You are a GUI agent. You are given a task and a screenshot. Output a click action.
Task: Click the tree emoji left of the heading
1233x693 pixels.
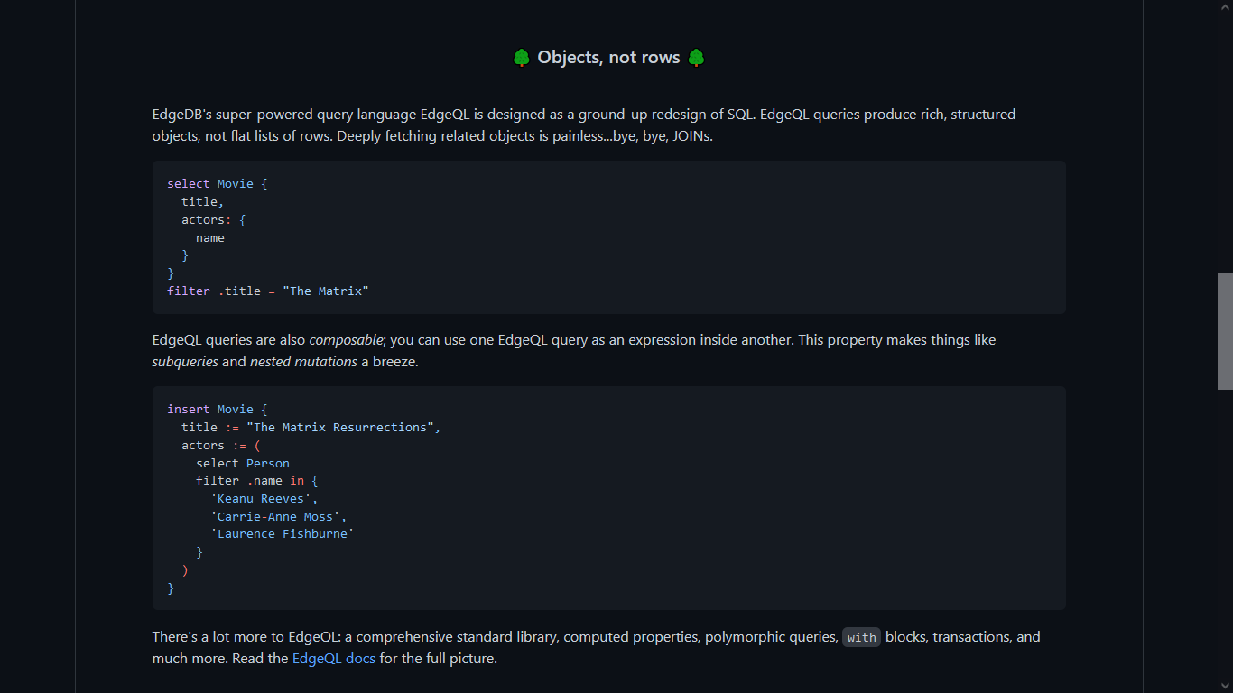(522, 58)
